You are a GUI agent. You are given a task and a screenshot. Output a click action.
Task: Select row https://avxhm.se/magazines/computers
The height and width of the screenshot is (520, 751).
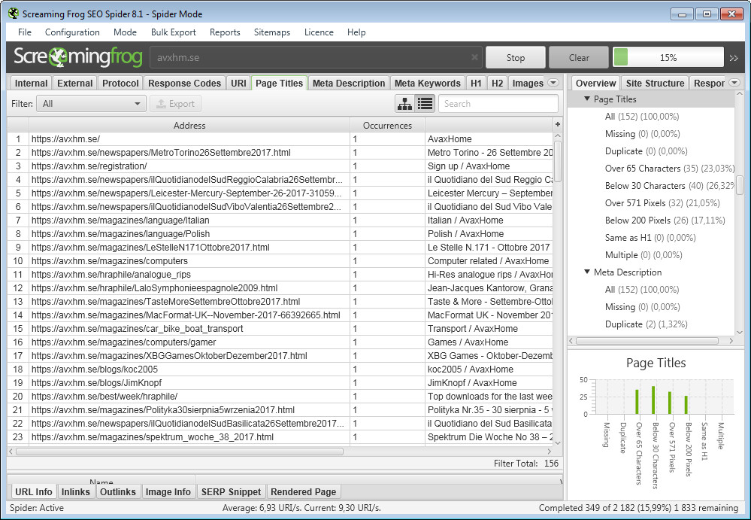click(280, 260)
